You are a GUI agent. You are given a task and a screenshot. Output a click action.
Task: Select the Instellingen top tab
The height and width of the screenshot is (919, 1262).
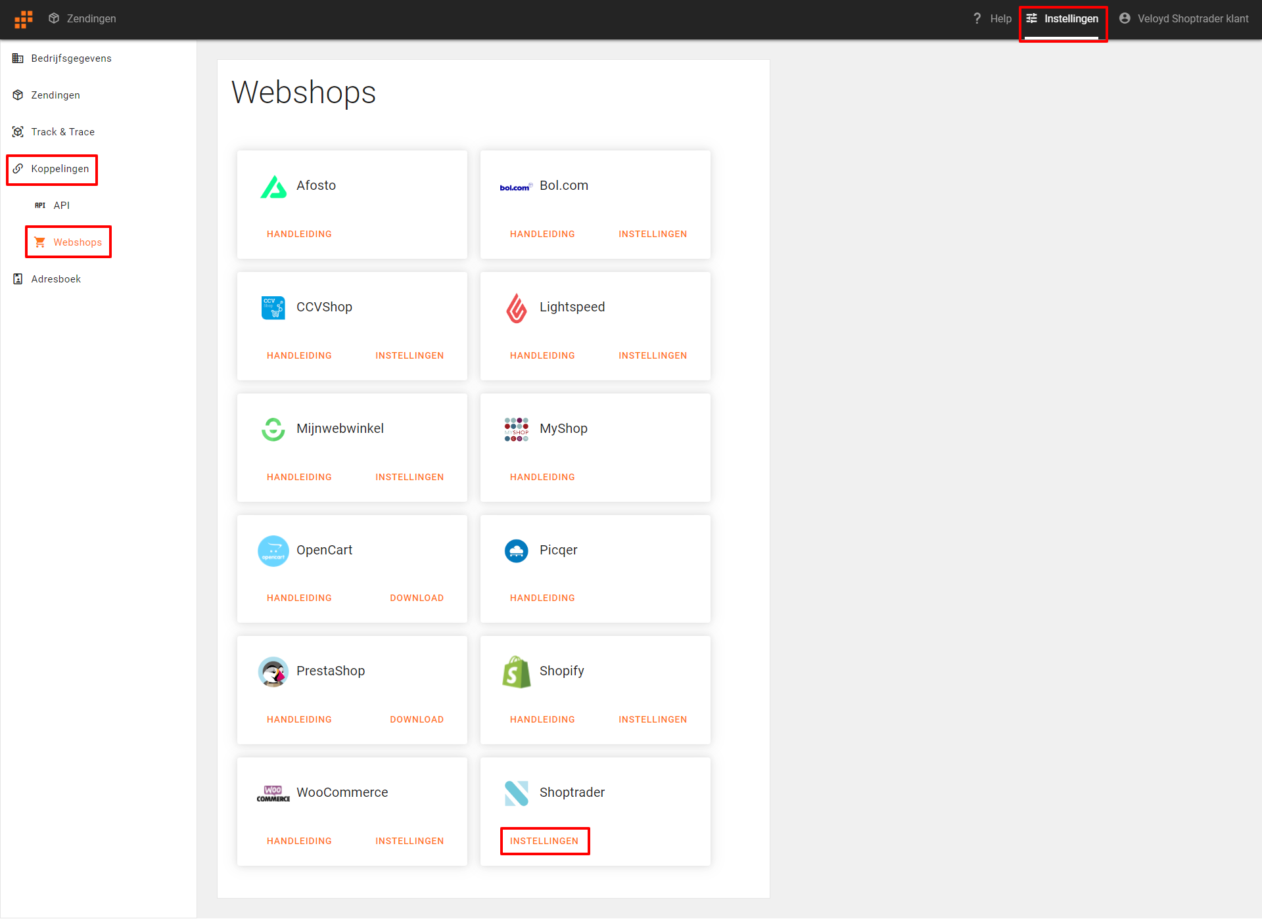click(x=1063, y=18)
